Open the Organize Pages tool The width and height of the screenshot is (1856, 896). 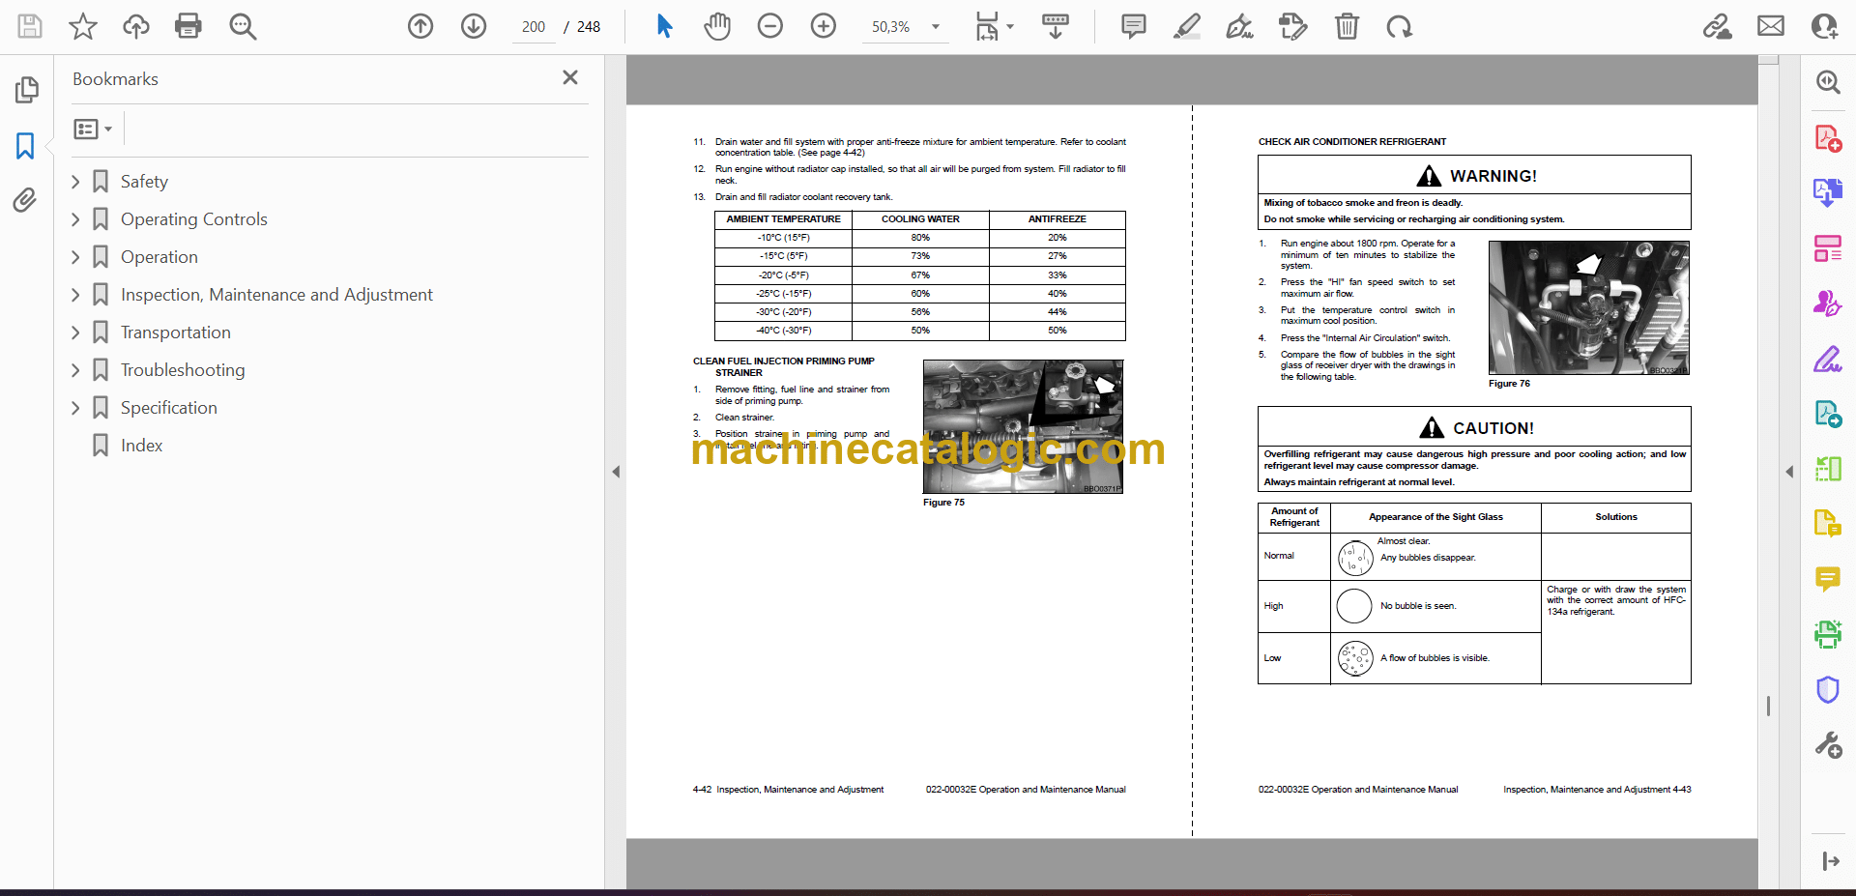point(1828,248)
